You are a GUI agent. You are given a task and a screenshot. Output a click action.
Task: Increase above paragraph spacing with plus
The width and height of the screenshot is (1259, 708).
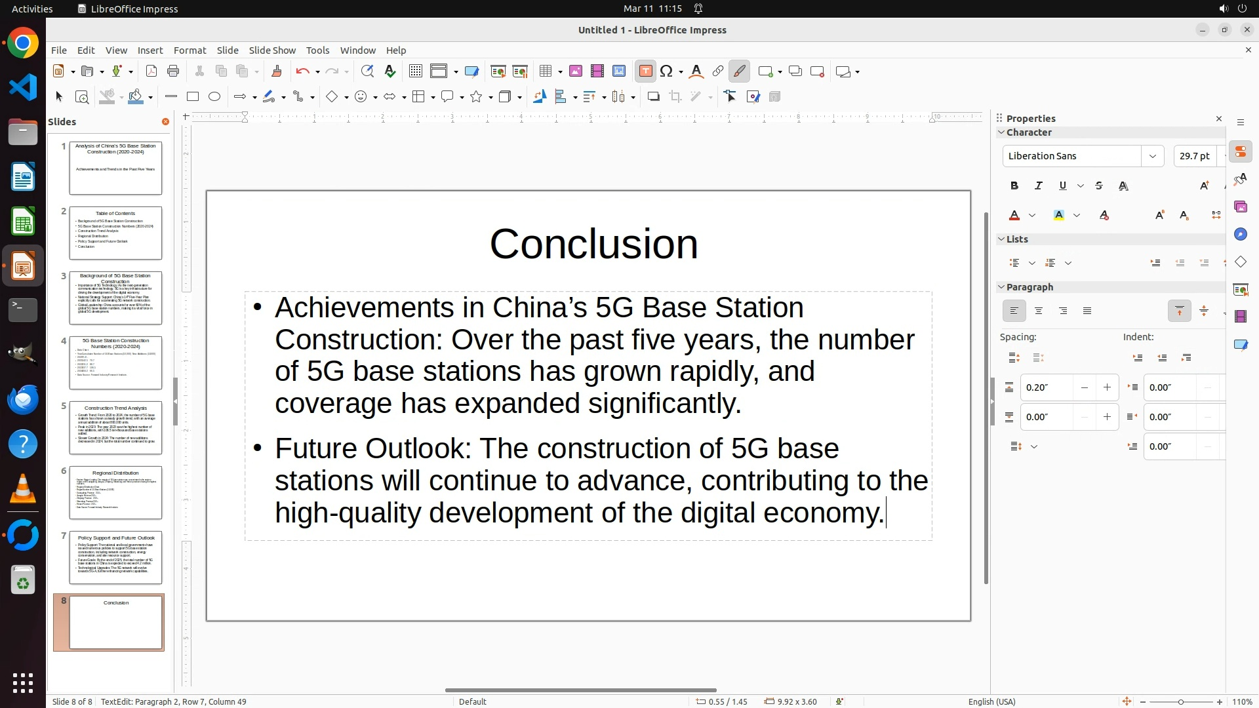pyautogui.click(x=1108, y=387)
